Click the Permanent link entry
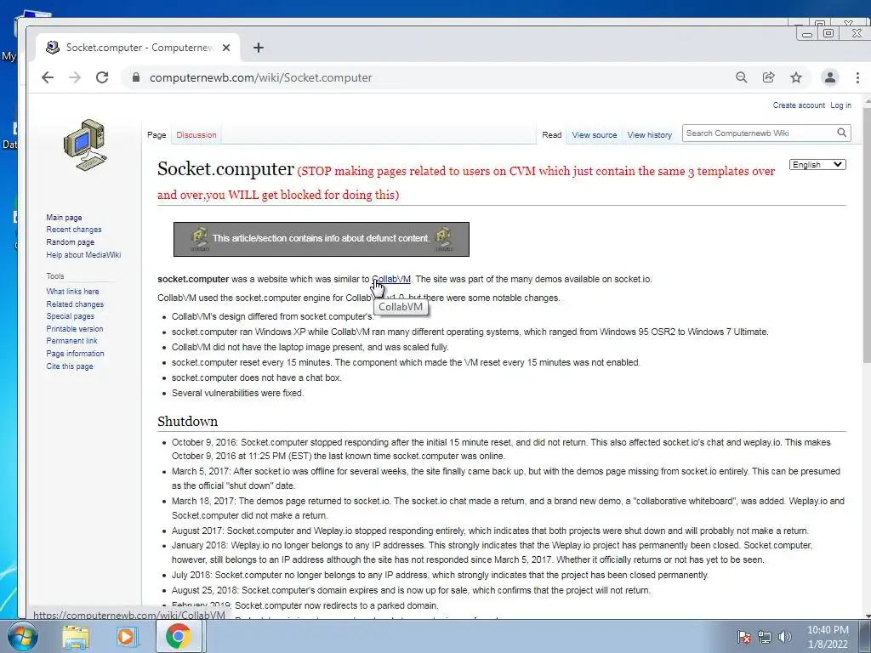Viewport: 871px width, 653px height. pyautogui.click(x=71, y=341)
